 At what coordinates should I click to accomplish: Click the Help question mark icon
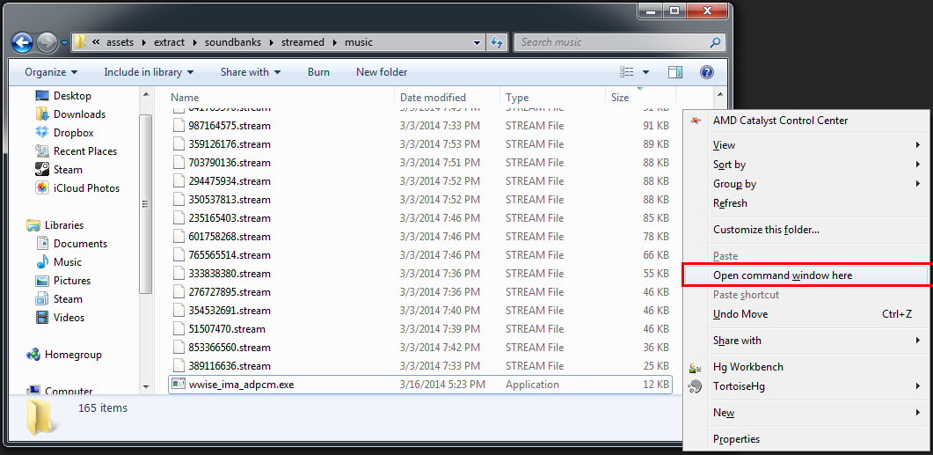tap(706, 72)
